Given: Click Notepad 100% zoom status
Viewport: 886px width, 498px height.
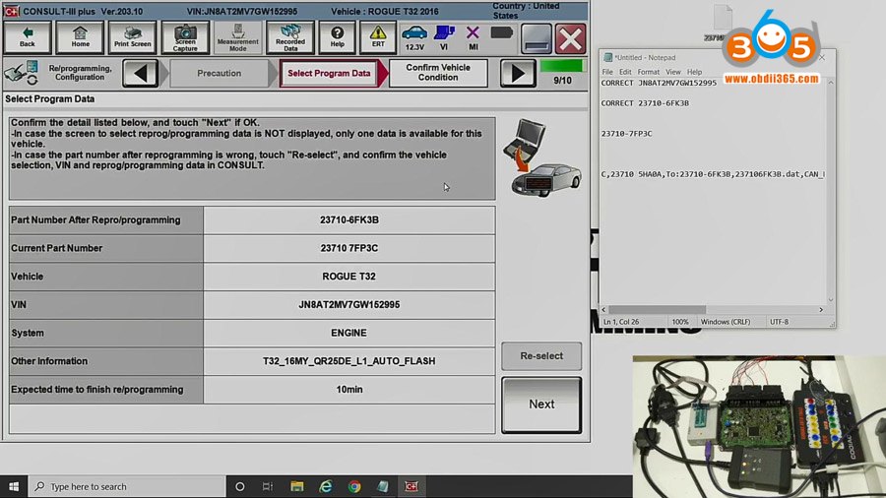Looking at the screenshot, I should click(679, 322).
